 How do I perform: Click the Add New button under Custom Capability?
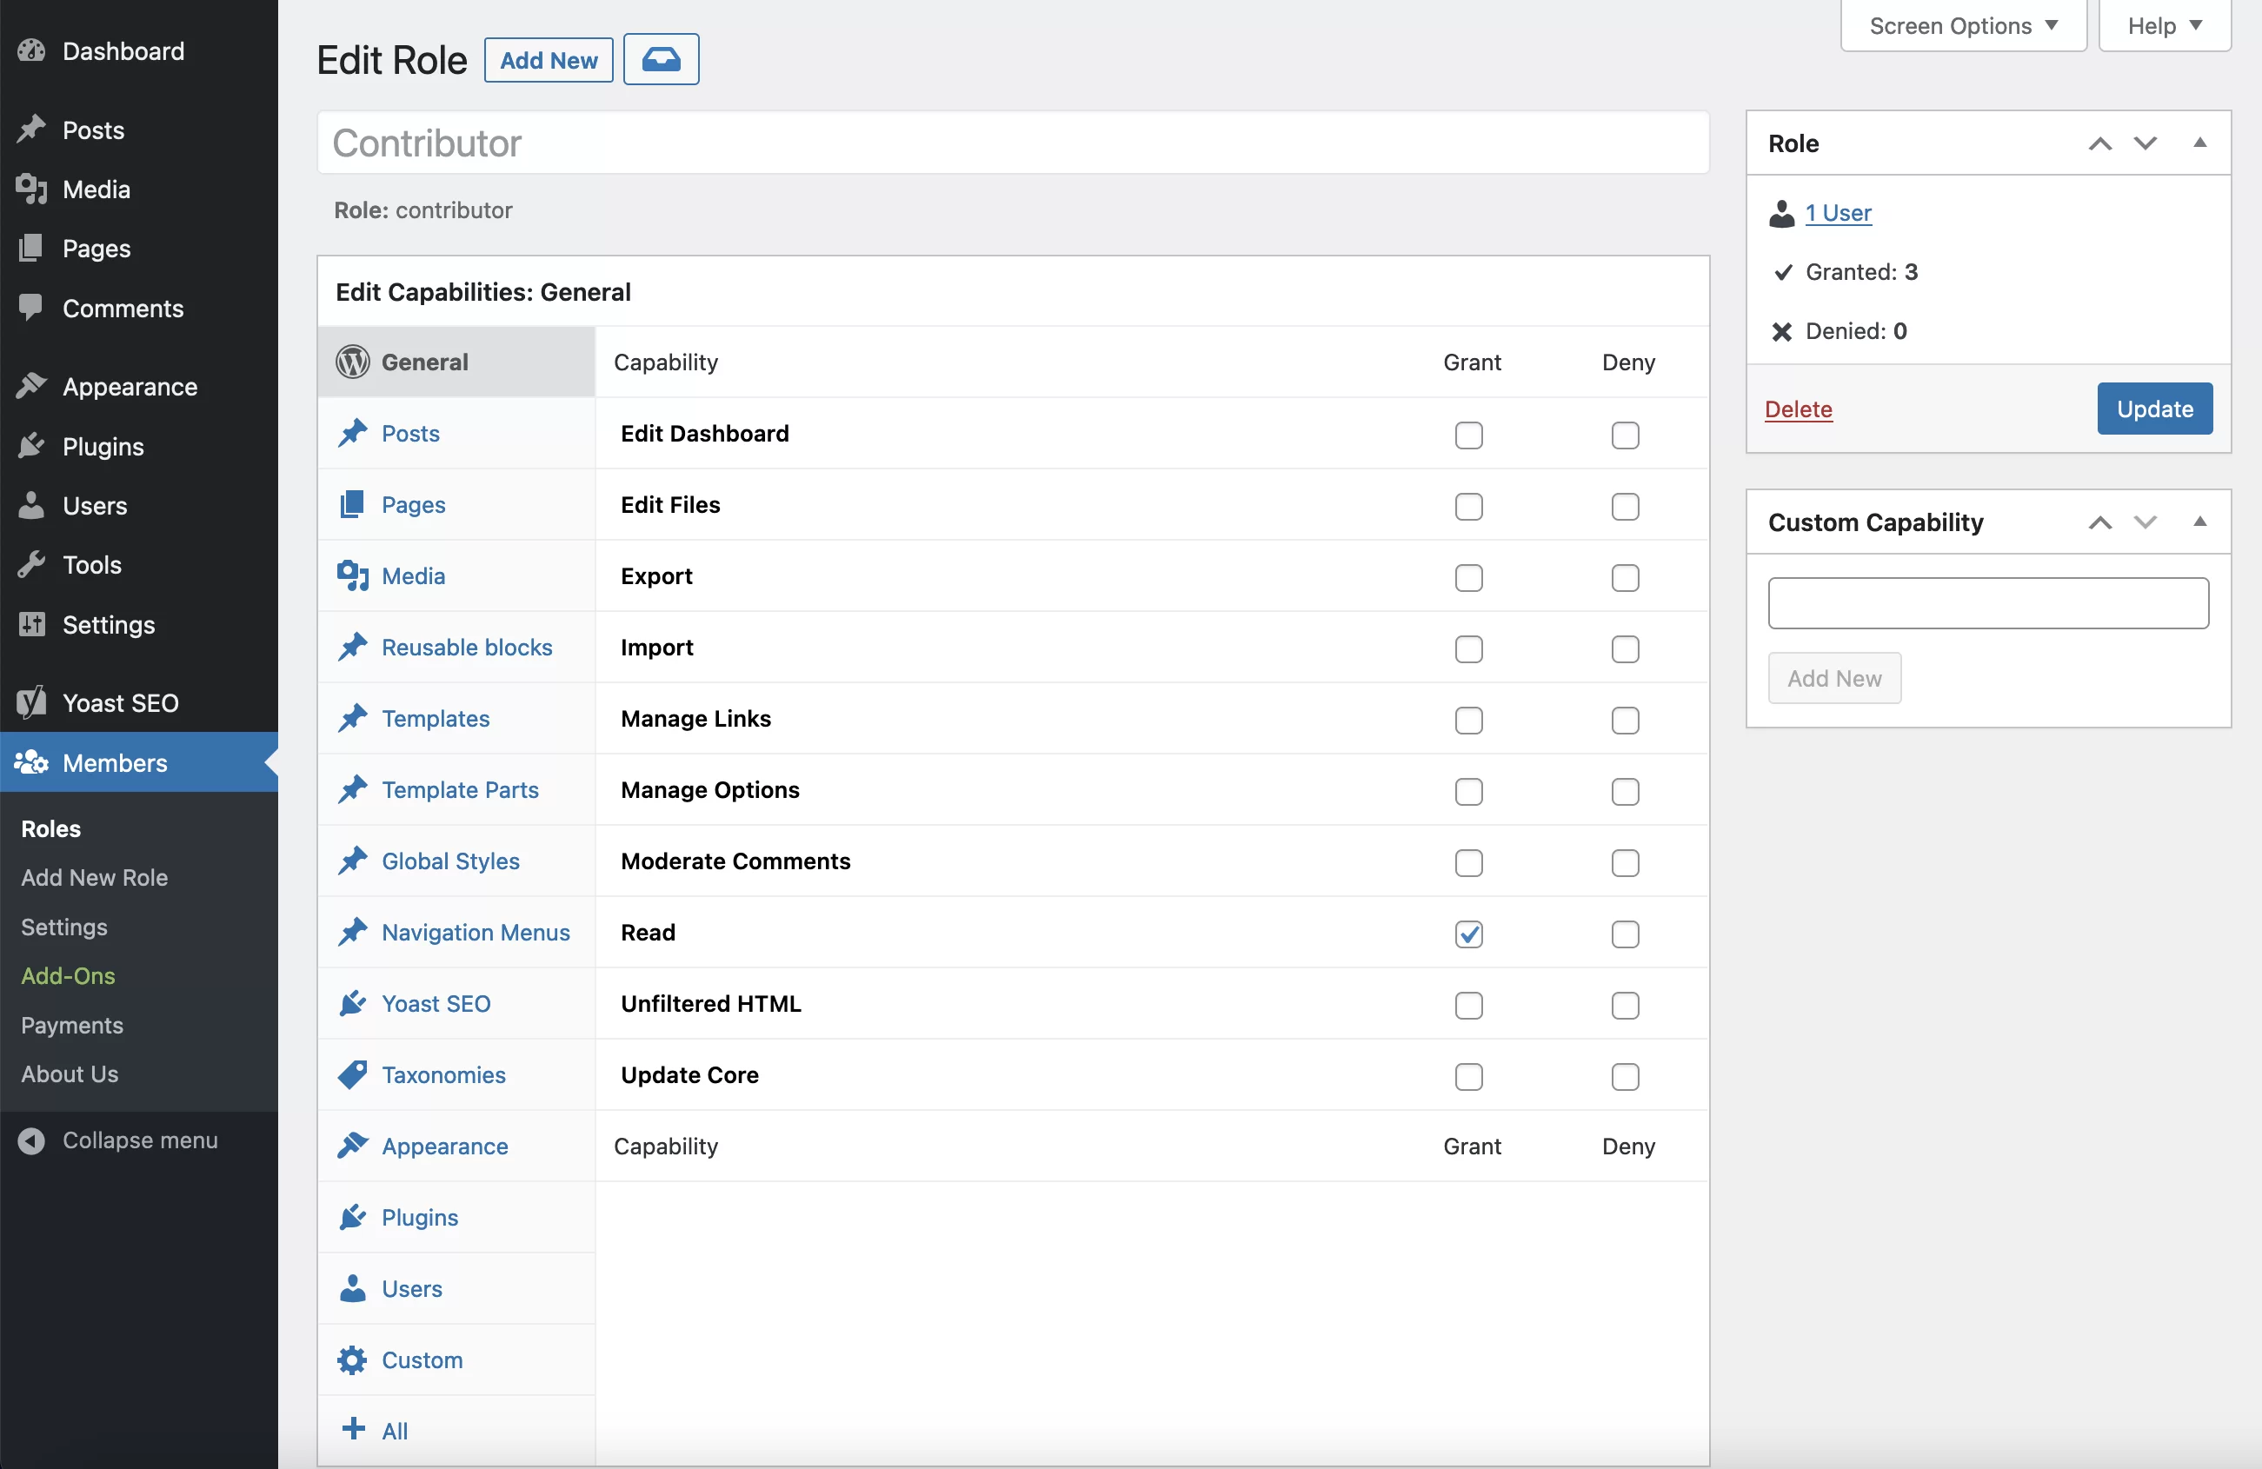(1834, 679)
